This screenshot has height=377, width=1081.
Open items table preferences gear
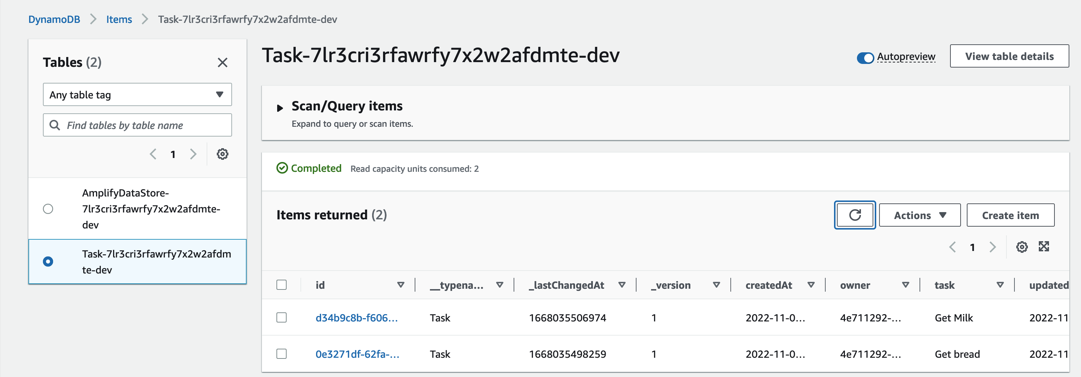(1022, 247)
